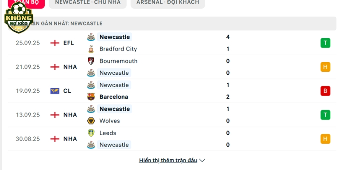Click the Không Sợ Kèo site logo

(19, 17)
